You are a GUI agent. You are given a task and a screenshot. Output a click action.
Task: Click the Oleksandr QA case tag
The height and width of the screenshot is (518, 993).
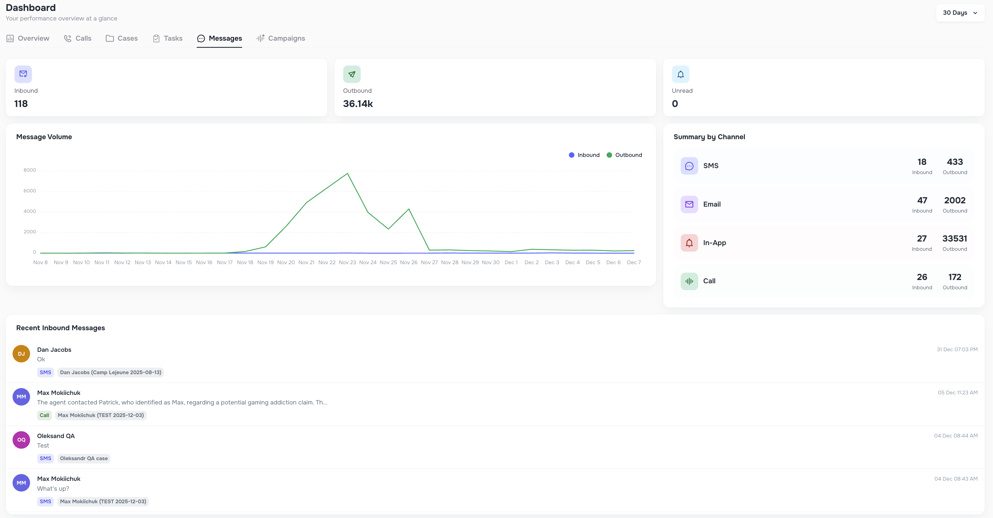pos(84,458)
